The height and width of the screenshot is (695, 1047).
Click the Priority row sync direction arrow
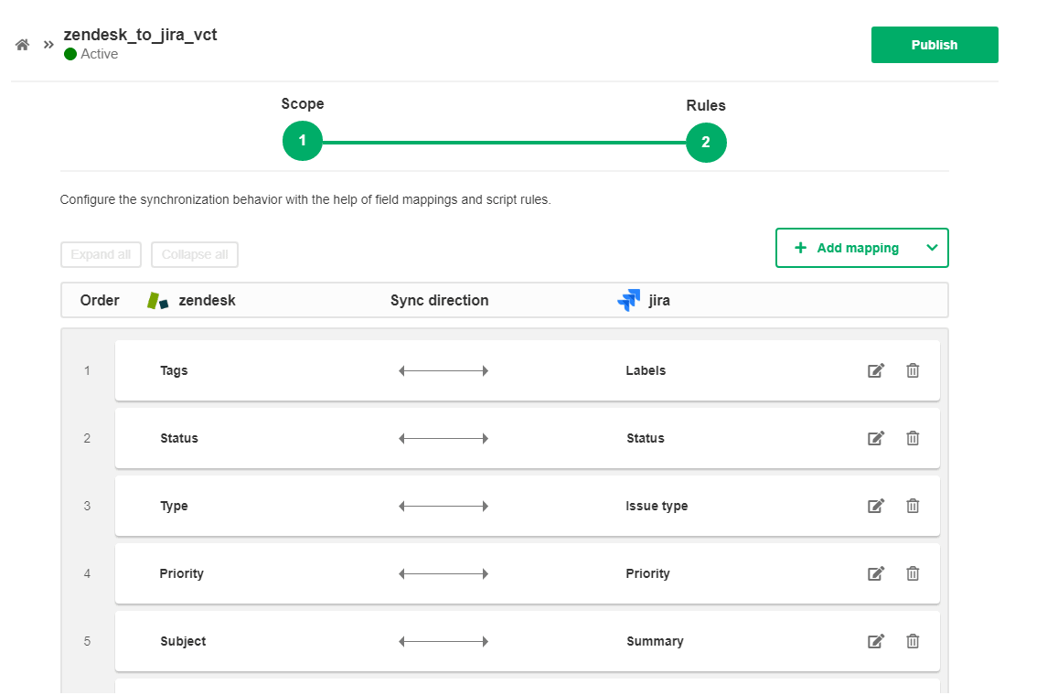pyautogui.click(x=443, y=573)
